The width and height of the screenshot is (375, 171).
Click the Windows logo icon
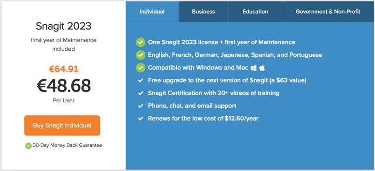pyautogui.click(x=254, y=68)
